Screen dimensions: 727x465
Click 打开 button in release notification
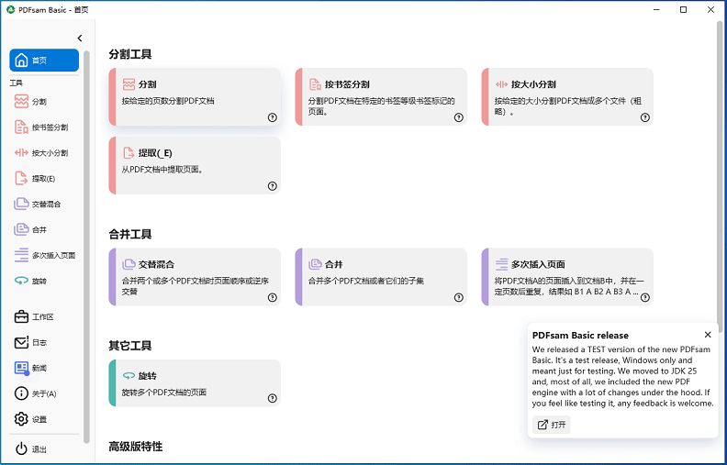[x=552, y=425]
